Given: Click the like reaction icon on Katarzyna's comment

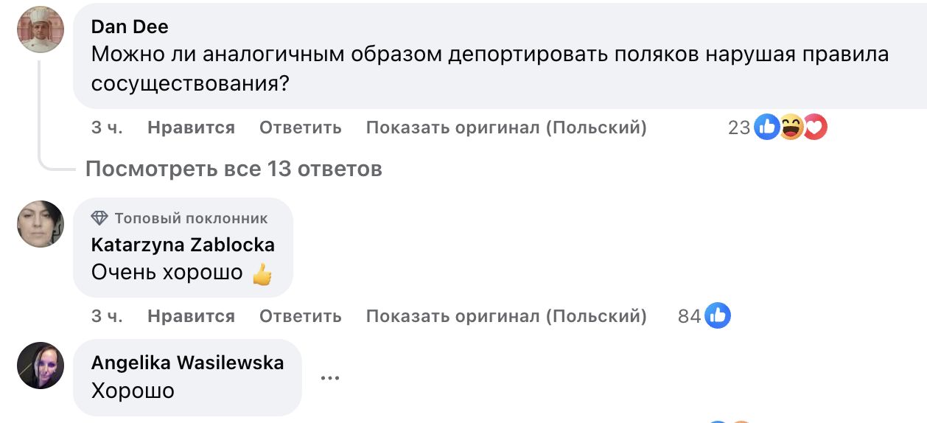Looking at the screenshot, I should [x=717, y=316].
